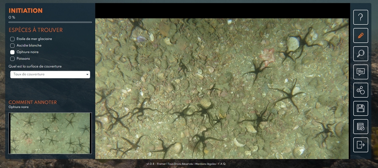Image resolution: width=378 pixels, height=168 pixels.
Task: Open the help question mark icon
Action: click(x=361, y=17)
